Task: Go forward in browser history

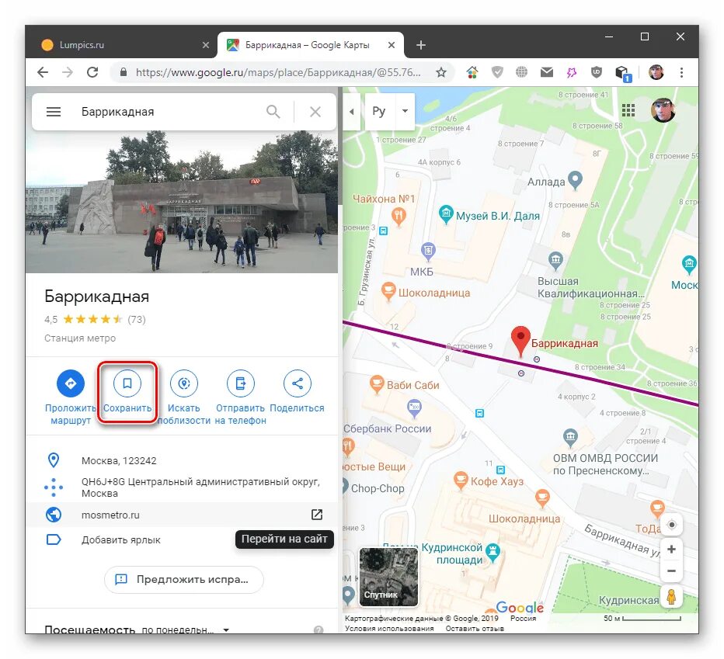Action: tap(68, 72)
